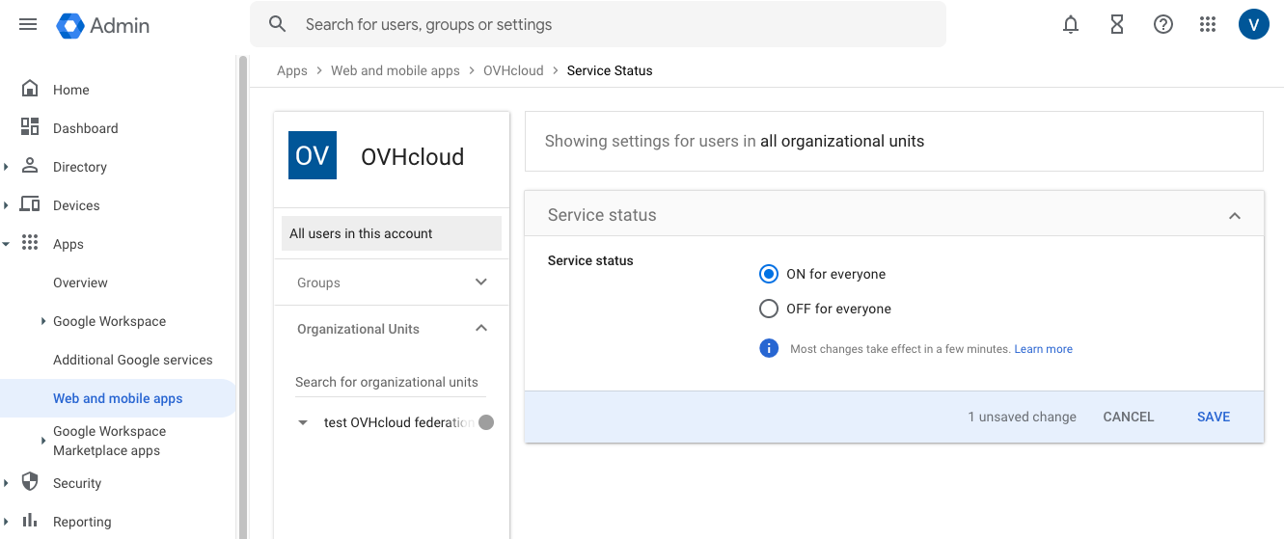Select OFF for everyone option
This screenshot has width=1284, height=539.
coord(769,309)
